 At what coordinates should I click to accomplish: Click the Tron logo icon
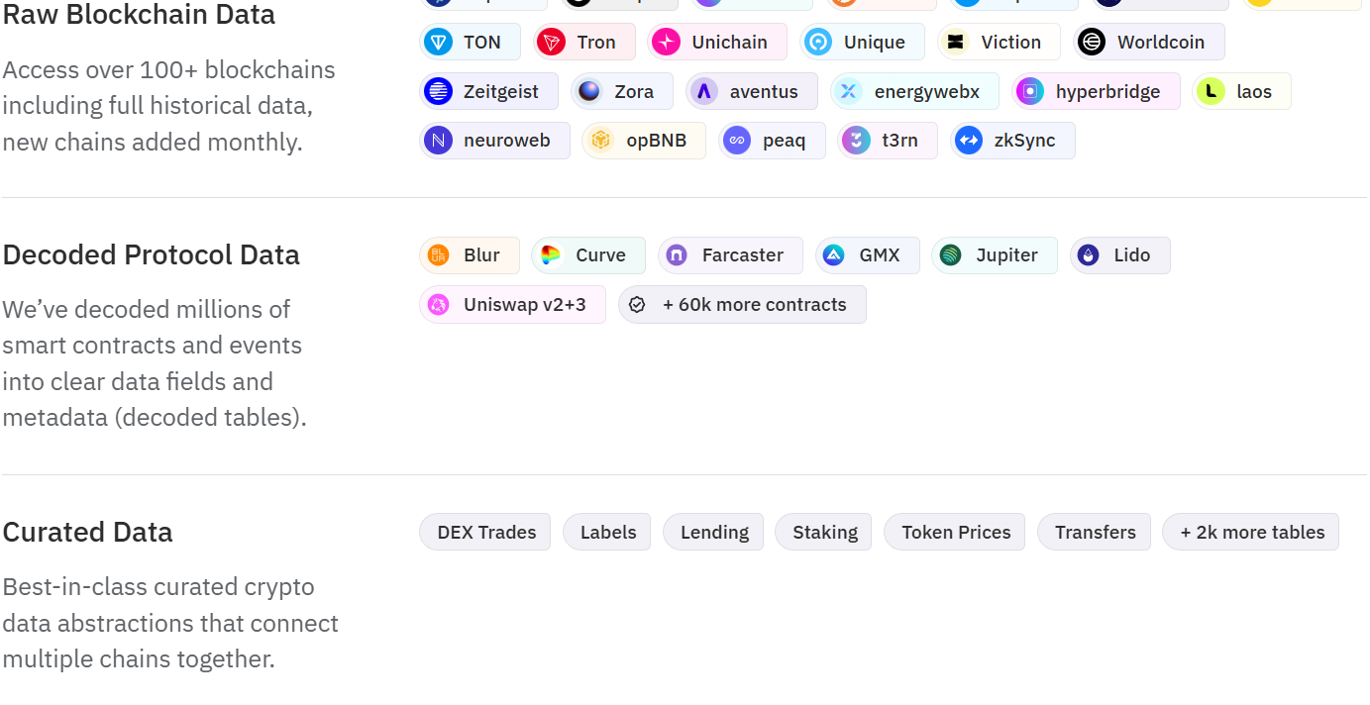(551, 42)
